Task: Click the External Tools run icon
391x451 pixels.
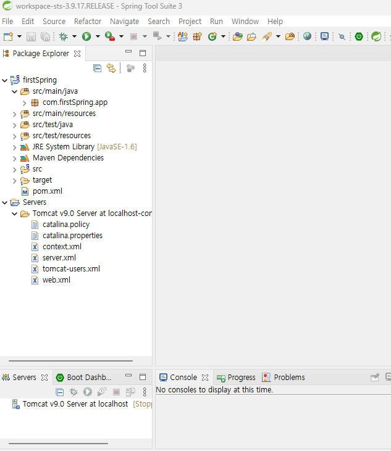Action: pos(110,36)
